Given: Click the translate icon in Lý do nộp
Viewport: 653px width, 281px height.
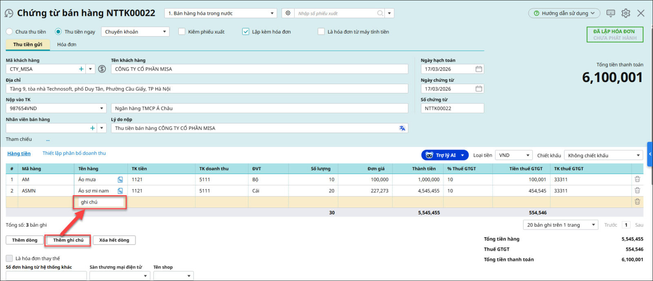Looking at the screenshot, I should coord(402,128).
